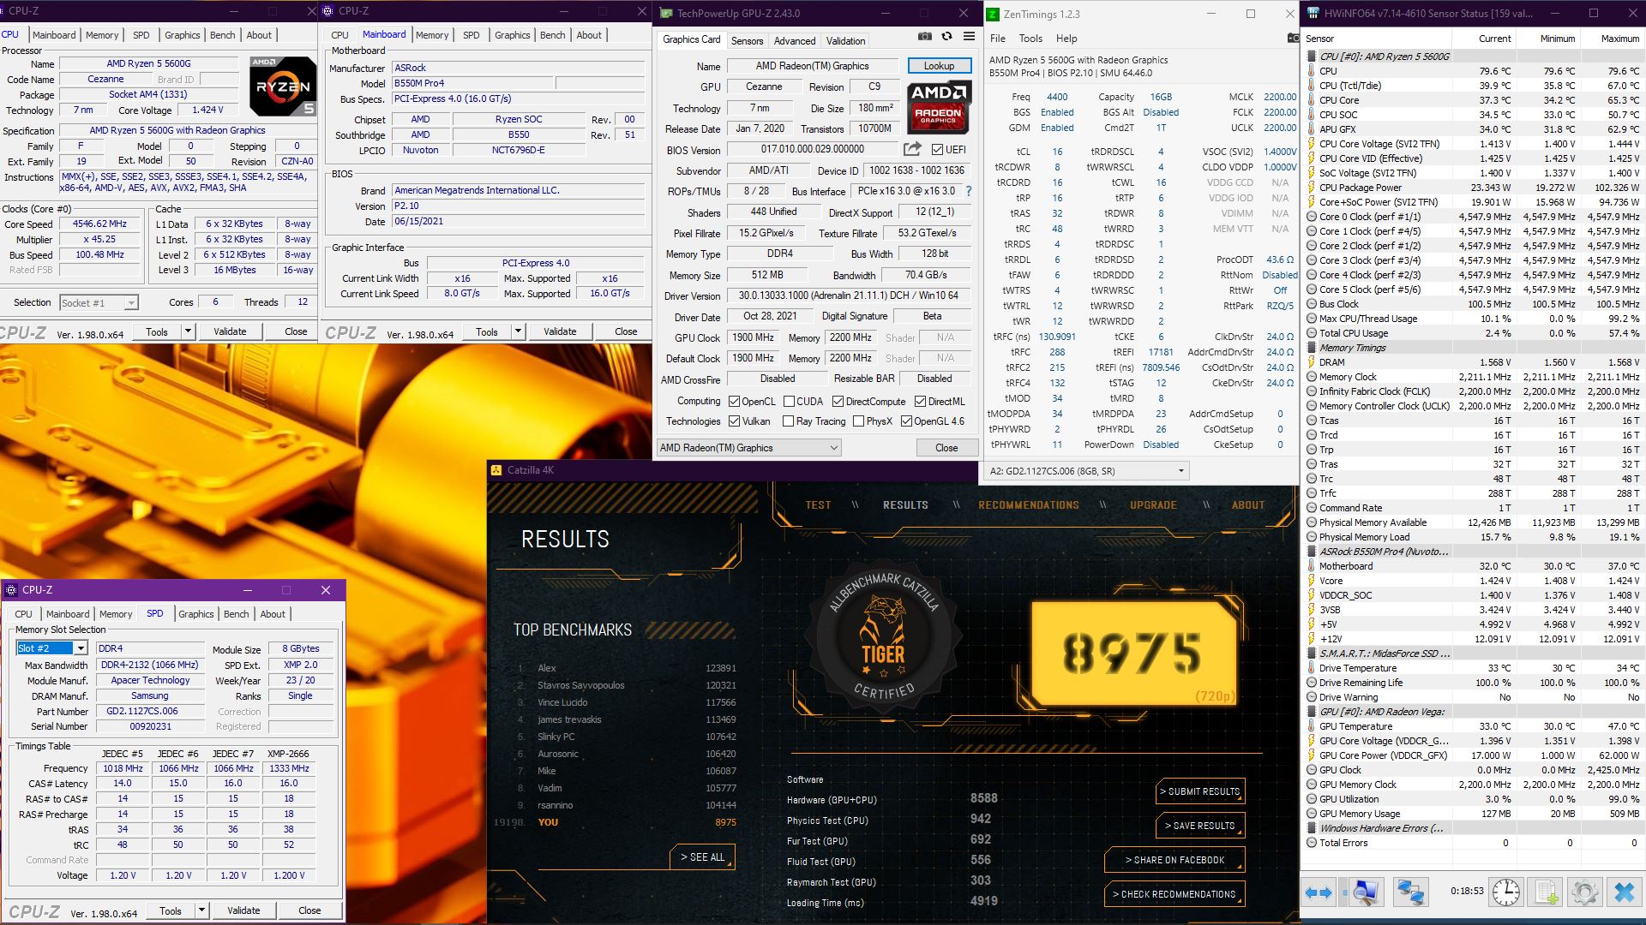This screenshot has height=925, width=1646.
Task: Click the CPU Package Power lightning sensor icon
Action: [1311, 188]
